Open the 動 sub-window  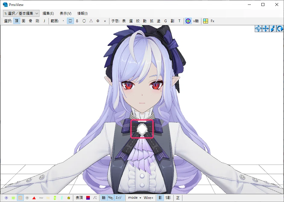[145, 21]
